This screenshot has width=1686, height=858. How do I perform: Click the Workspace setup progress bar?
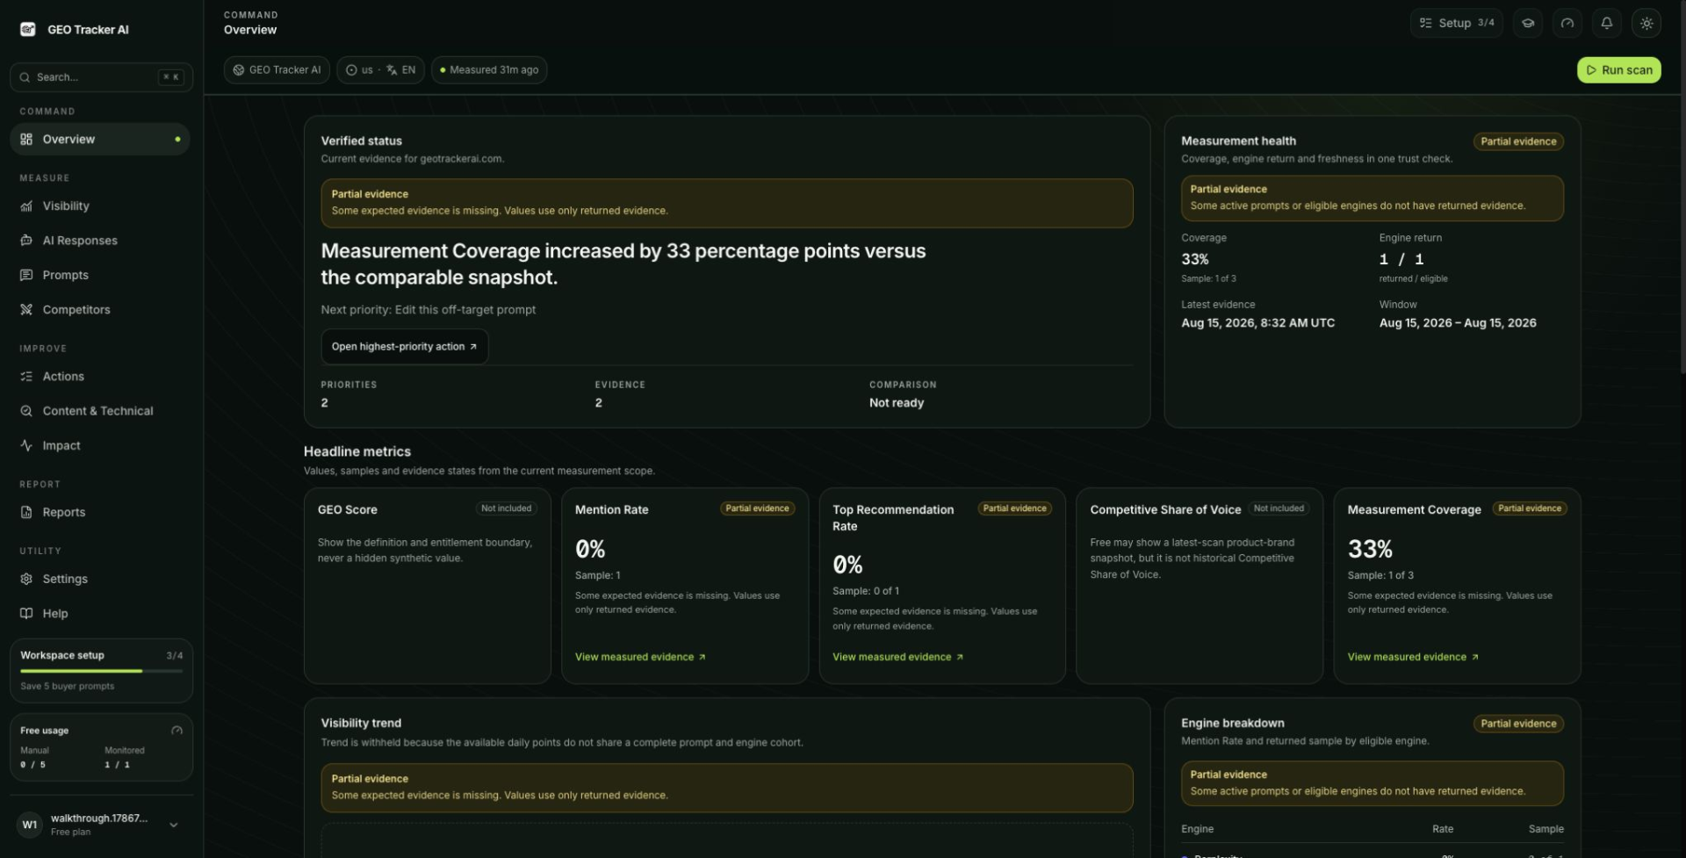coord(102,671)
